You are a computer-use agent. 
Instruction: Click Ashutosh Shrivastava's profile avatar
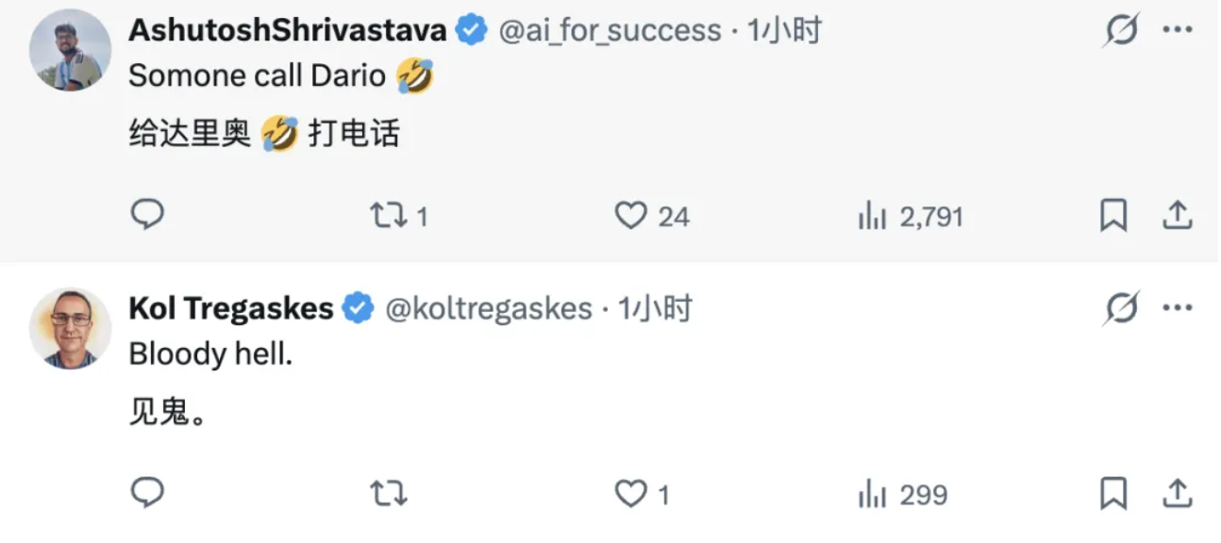click(71, 50)
